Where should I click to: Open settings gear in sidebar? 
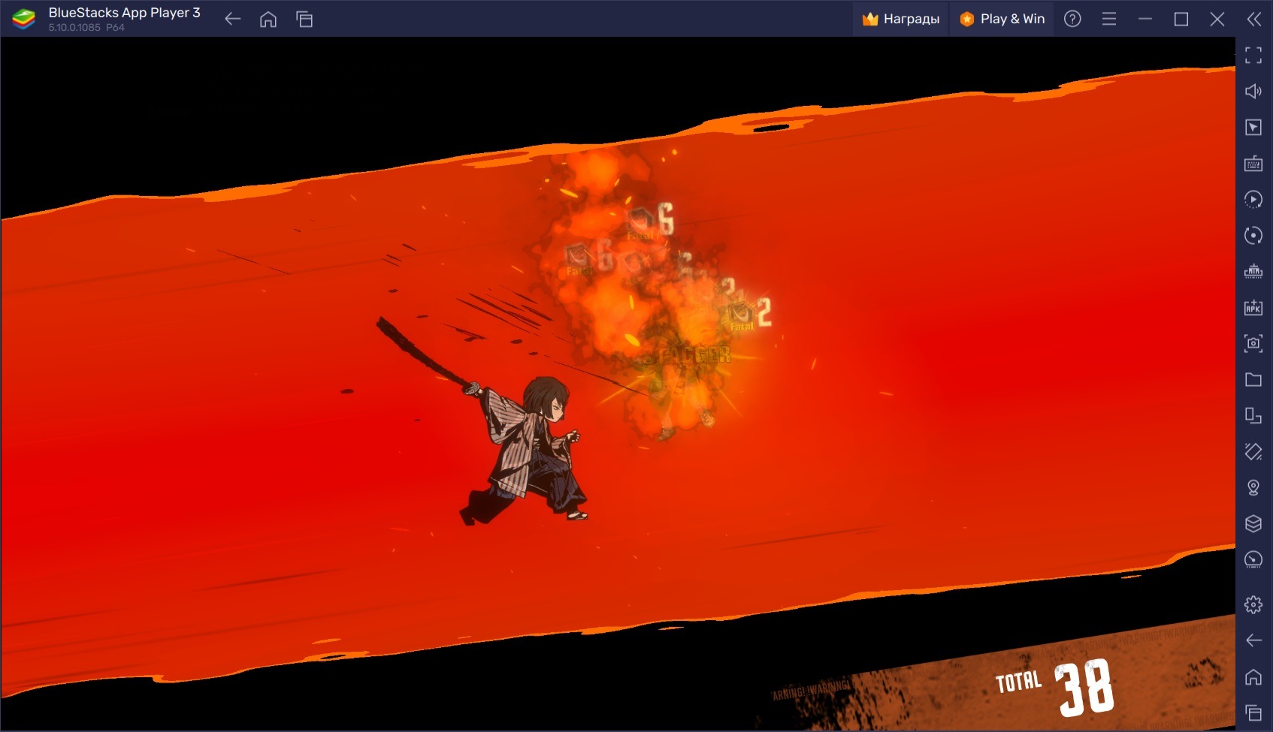1253,604
